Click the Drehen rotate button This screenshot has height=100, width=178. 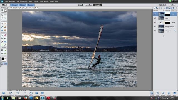tap(31, 94)
